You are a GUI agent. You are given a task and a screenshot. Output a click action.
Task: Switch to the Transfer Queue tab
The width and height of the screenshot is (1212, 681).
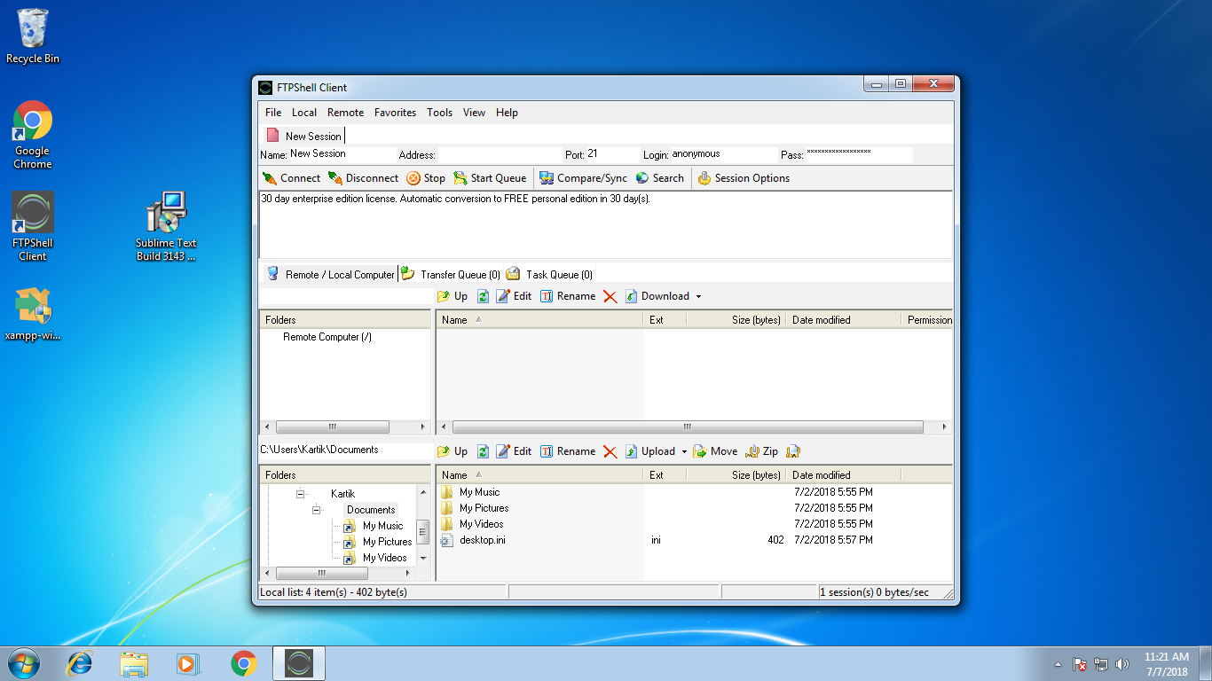[452, 275]
